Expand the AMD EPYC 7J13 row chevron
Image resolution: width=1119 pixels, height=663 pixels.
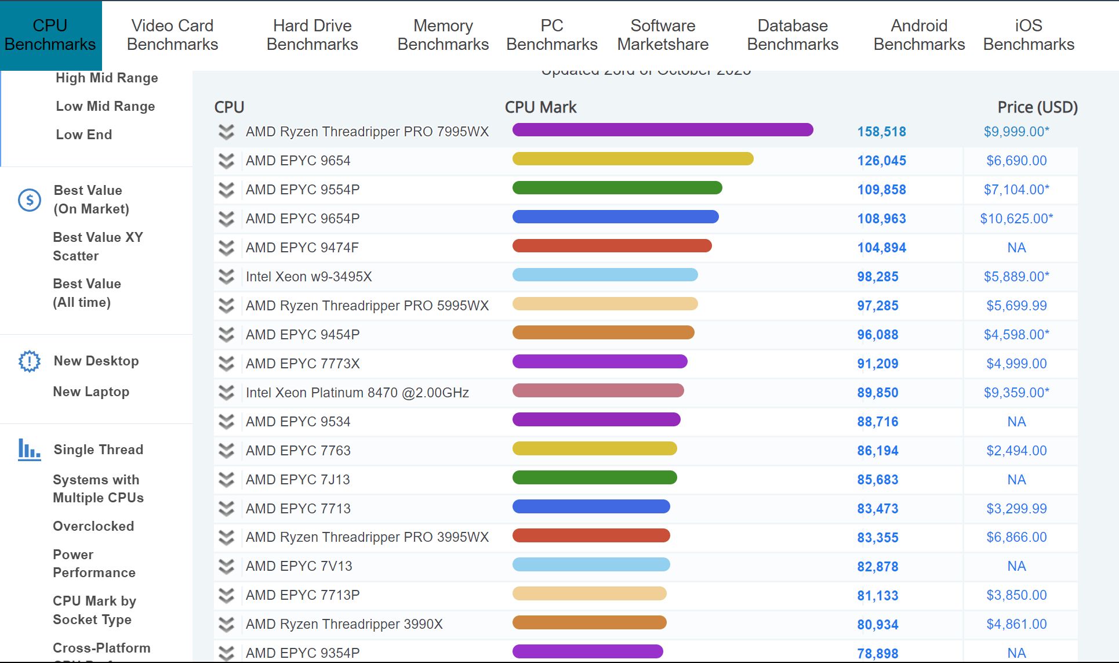point(226,480)
